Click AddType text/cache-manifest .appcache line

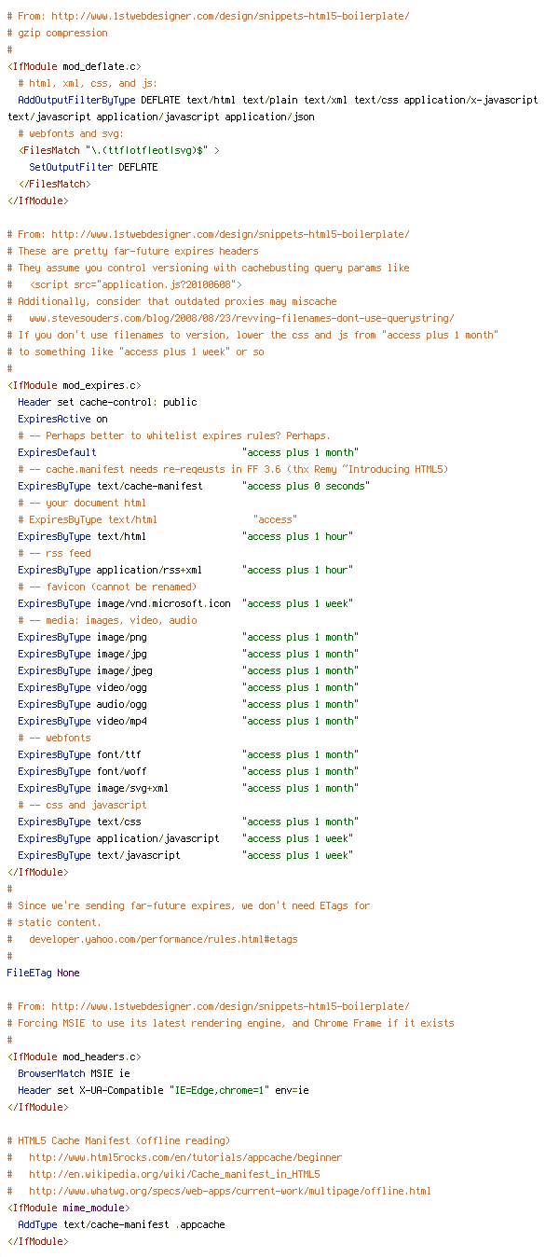click(121, 1224)
